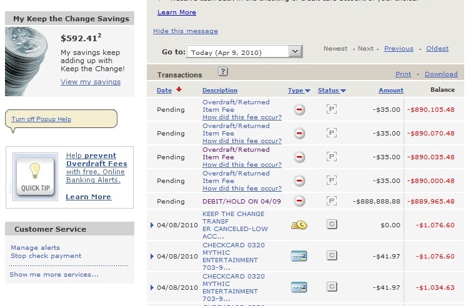Click the check card icon on the first Mythic Entertainment row
The width and height of the screenshot is (466, 306).
tap(299, 255)
